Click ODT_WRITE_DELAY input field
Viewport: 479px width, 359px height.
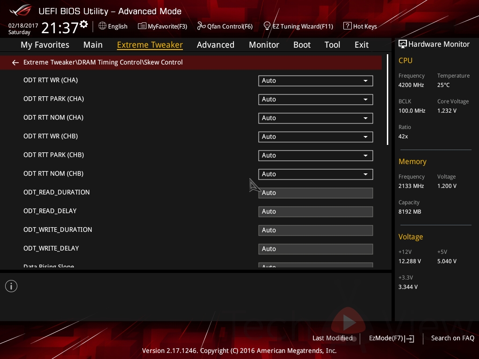click(316, 249)
